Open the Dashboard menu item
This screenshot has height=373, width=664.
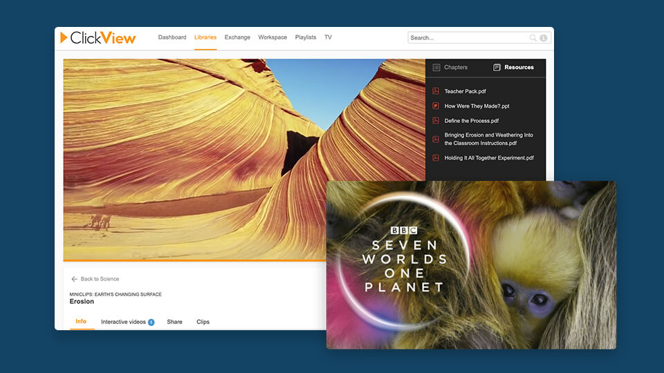172,37
